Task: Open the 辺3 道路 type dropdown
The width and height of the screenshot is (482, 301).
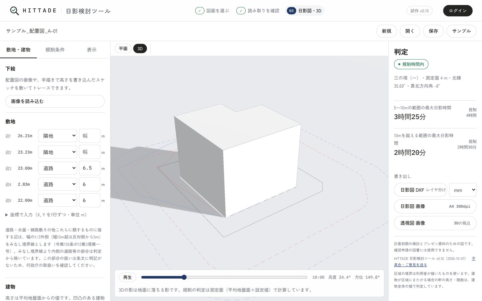Action: (x=58, y=168)
